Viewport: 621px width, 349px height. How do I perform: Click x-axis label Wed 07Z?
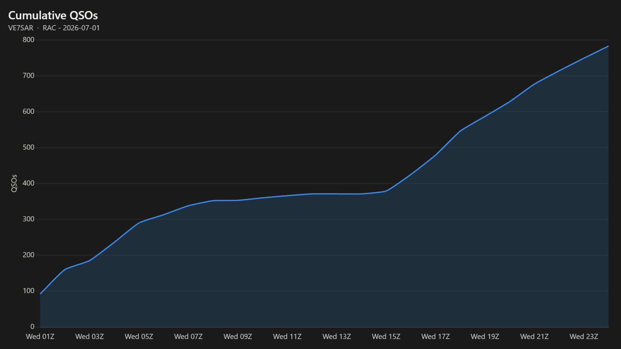[188, 337]
